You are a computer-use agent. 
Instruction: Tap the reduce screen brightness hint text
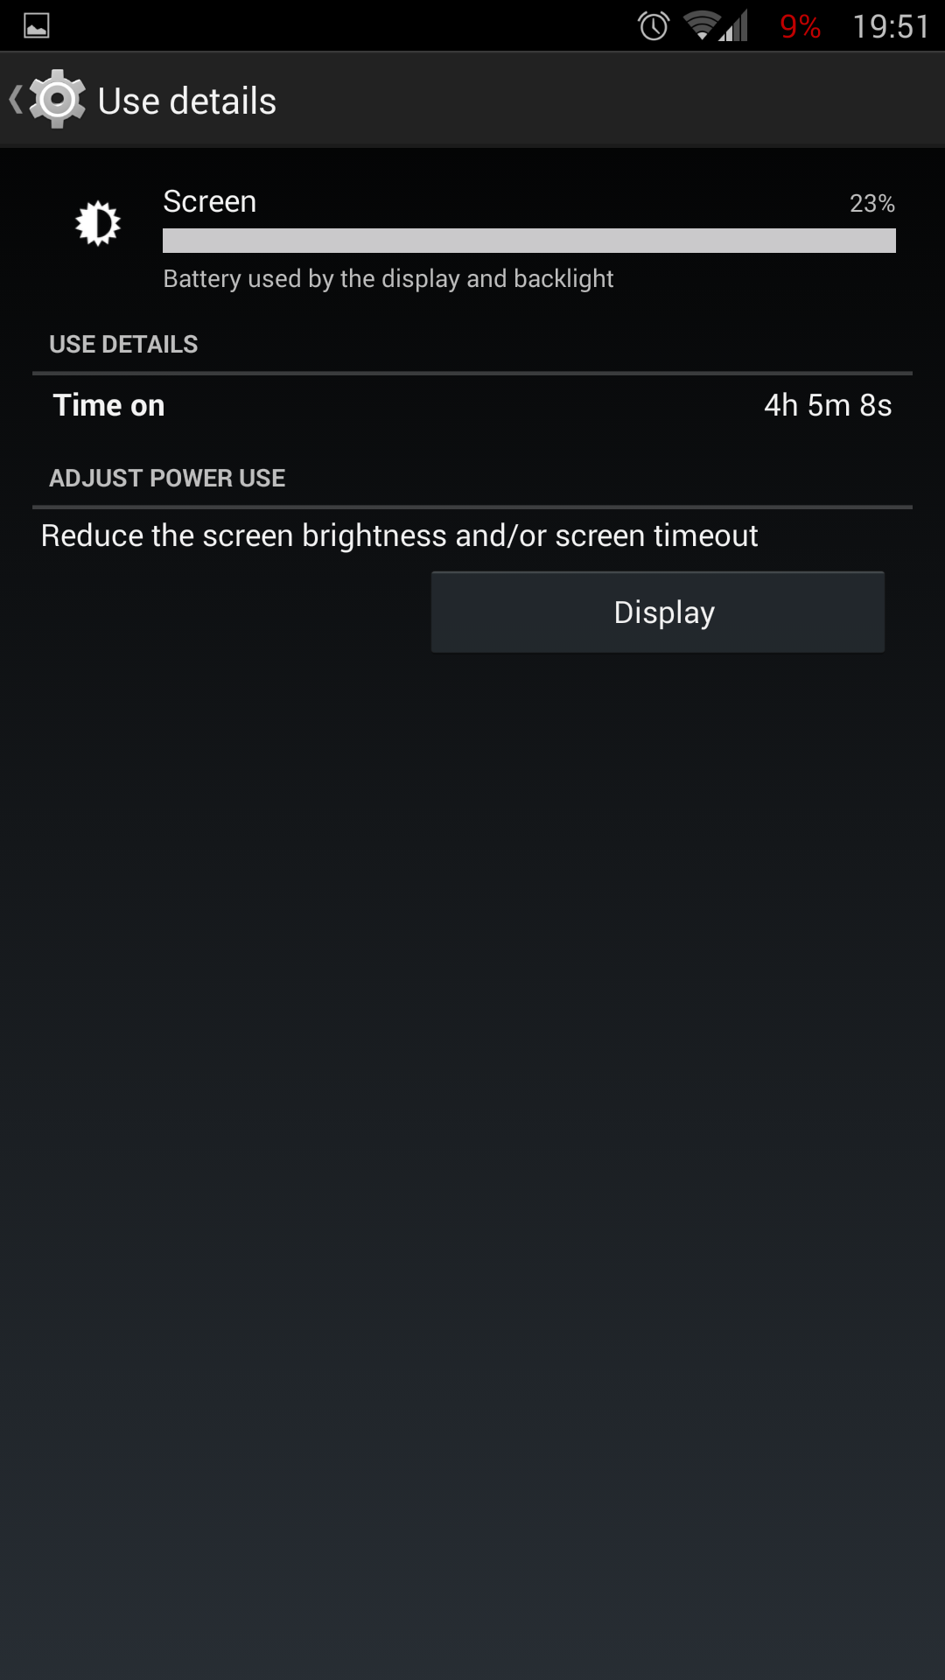click(x=399, y=535)
